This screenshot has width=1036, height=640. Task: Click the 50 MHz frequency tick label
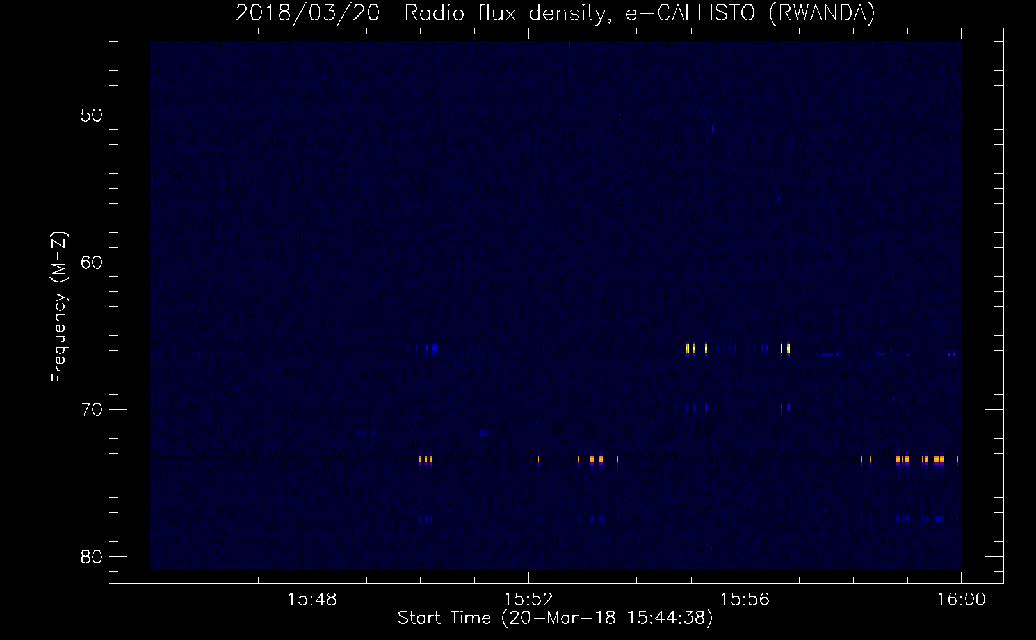(92, 115)
